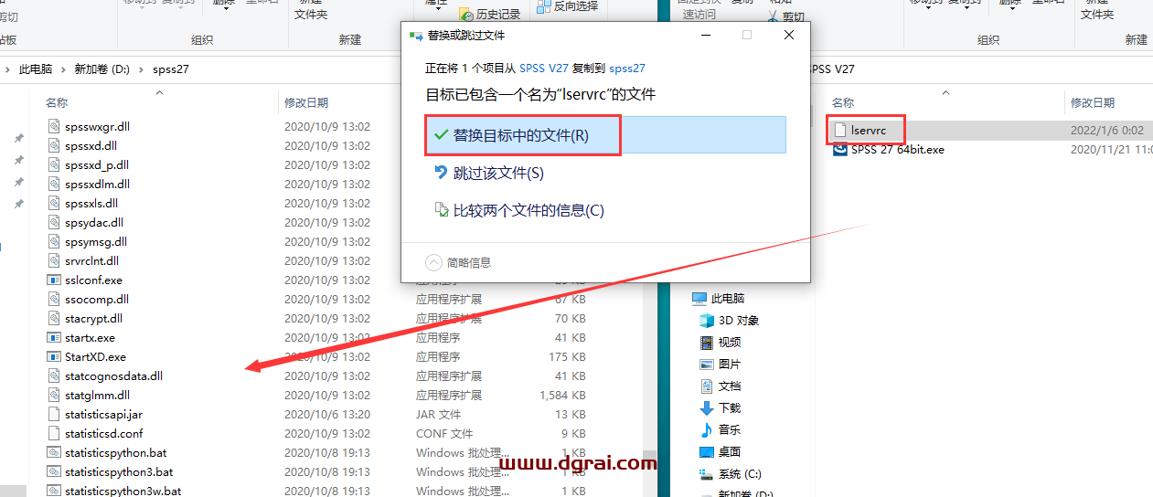Click 剪切 in right window ribbon
This screenshot has width=1153, height=497.
click(x=785, y=16)
